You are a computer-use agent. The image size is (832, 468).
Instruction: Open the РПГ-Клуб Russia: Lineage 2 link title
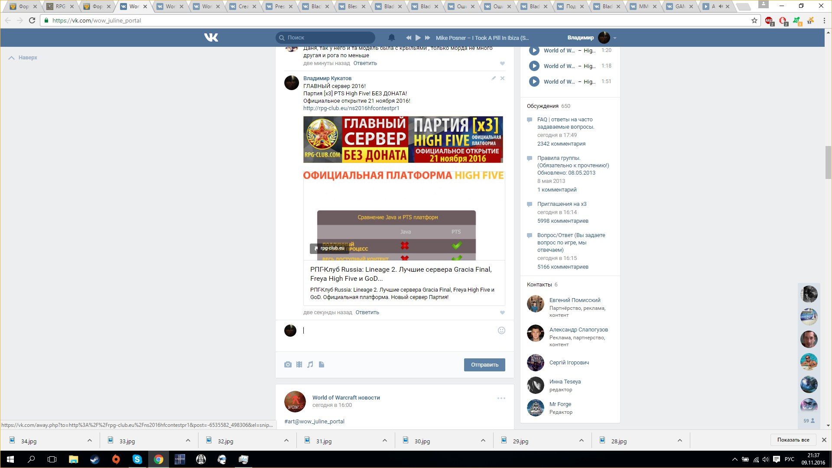pos(401,274)
